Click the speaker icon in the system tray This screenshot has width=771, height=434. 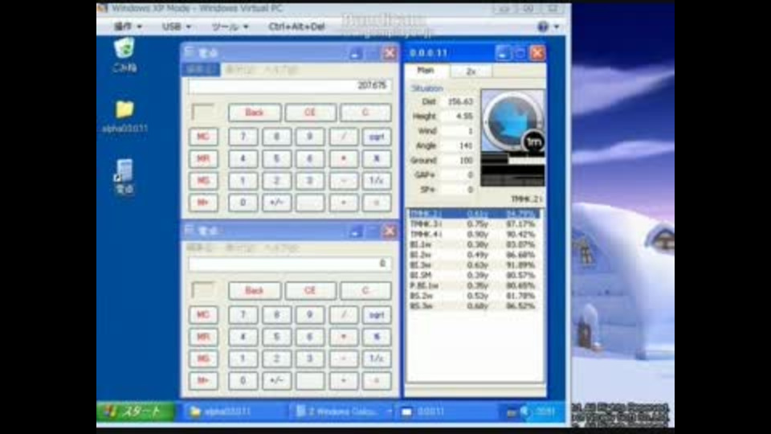(525, 411)
